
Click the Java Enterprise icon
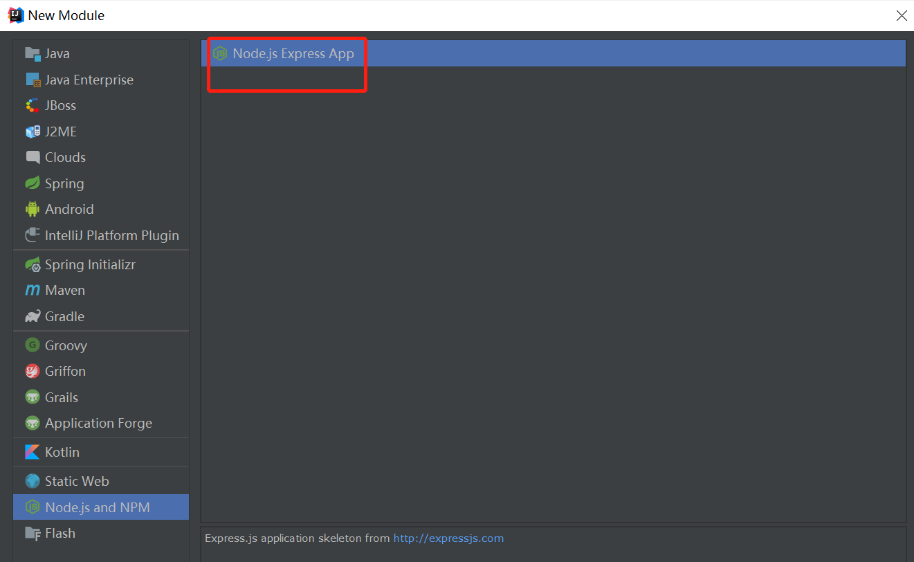[33, 80]
